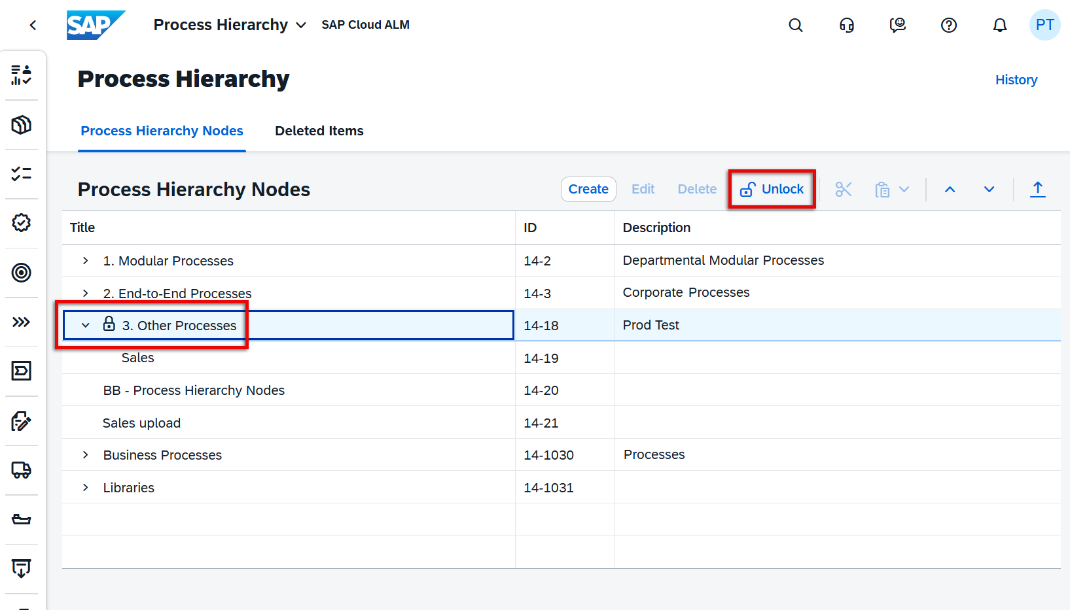This screenshot has height=610, width=1070.
Task: Open the sidebar screen download icon
Action: tap(22, 568)
